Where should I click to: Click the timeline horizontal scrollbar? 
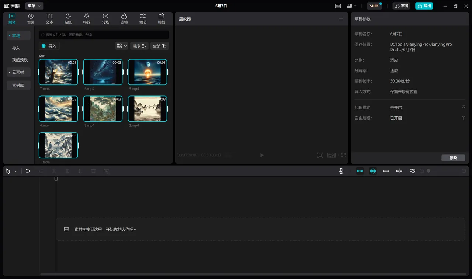pos(253,274)
